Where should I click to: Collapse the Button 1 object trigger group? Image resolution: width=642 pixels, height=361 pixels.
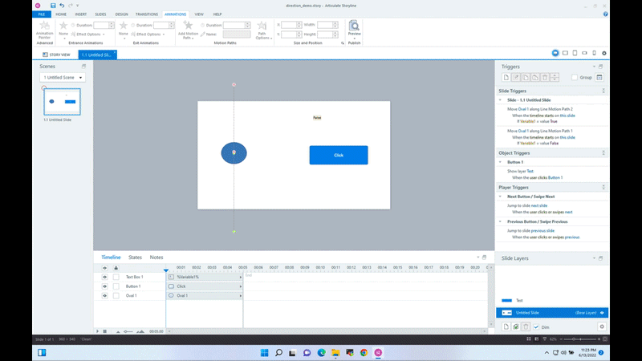(x=501, y=161)
